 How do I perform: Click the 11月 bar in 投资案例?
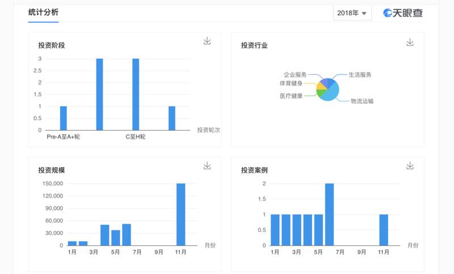(x=384, y=230)
